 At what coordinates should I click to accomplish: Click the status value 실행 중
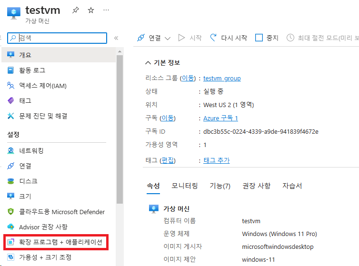[x=213, y=91]
